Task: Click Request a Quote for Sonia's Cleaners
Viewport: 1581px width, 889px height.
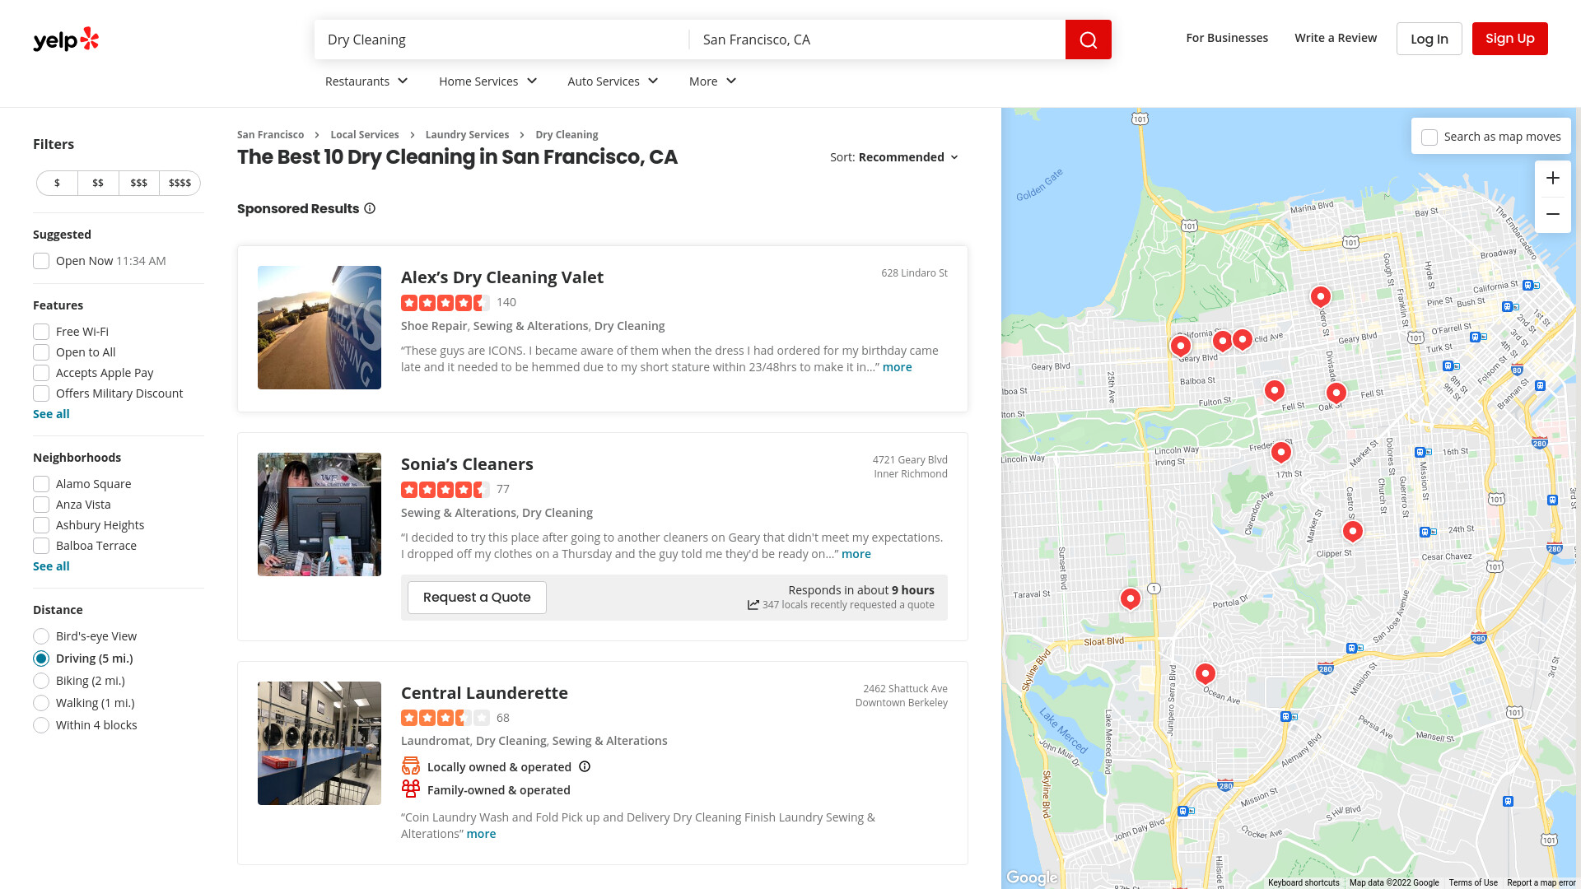Action: (x=477, y=598)
